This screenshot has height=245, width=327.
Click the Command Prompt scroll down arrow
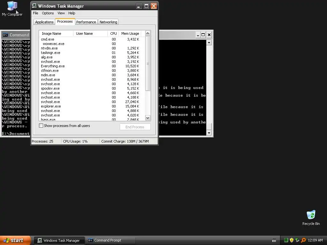[x=209, y=133]
